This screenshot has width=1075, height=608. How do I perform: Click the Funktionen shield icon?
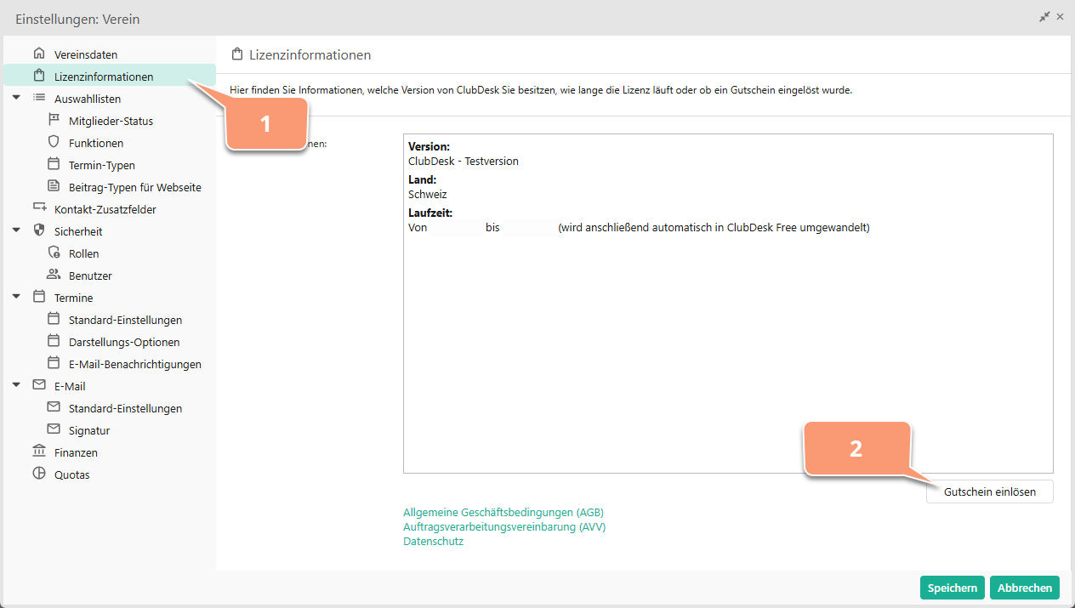click(x=54, y=142)
